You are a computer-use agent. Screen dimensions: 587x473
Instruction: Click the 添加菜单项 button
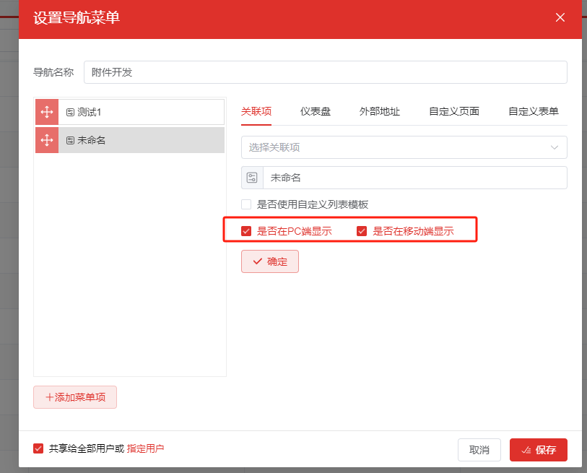[x=75, y=397]
